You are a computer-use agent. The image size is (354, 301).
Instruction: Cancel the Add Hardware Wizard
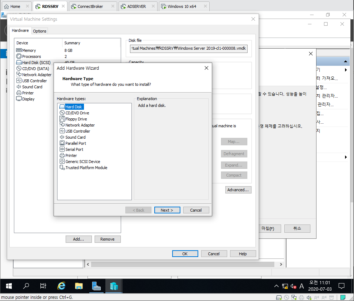point(196,210)
